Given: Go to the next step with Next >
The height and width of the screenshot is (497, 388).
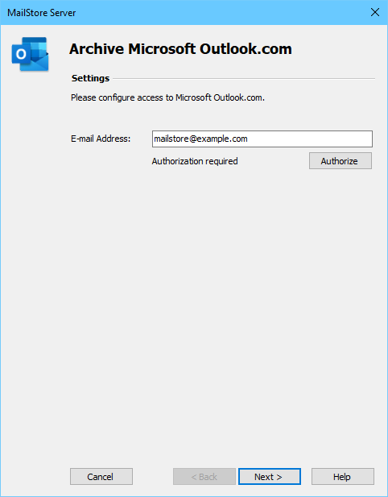Looking at the screenshot, I should pyautogui.click(x=269, y=476).
